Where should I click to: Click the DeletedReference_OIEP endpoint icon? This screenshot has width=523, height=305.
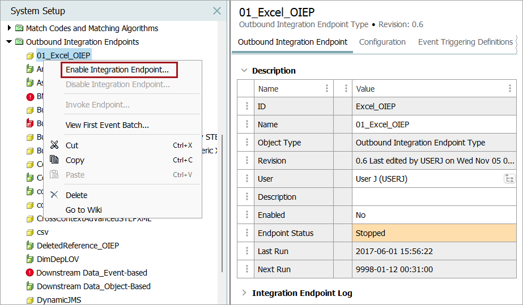click(x=30, y=246)
